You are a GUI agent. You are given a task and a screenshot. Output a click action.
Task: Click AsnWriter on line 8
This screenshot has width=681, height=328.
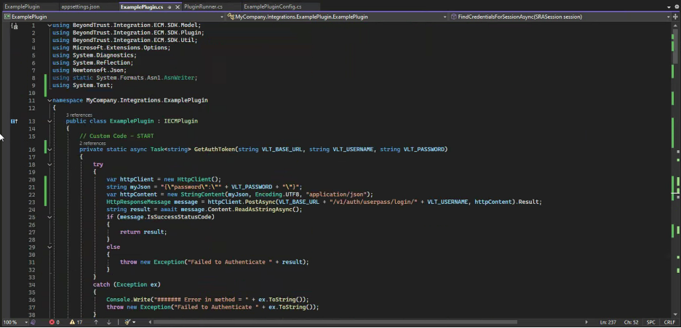tap(179, 78)
